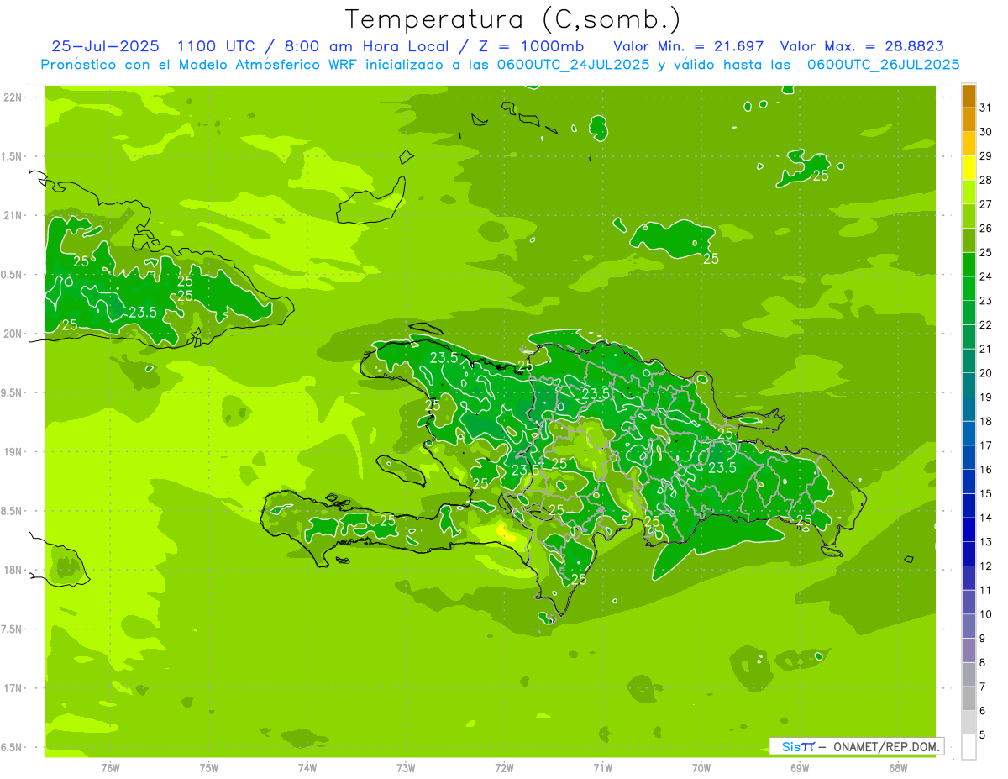Click the small yellow hot spot near 72W
The image size is (1008, 779).
pyautogui.click(x=505, y=531)
